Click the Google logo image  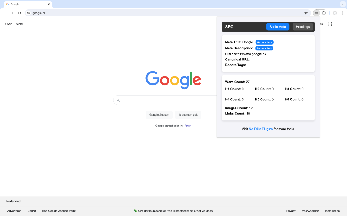[x=173, y=80]
